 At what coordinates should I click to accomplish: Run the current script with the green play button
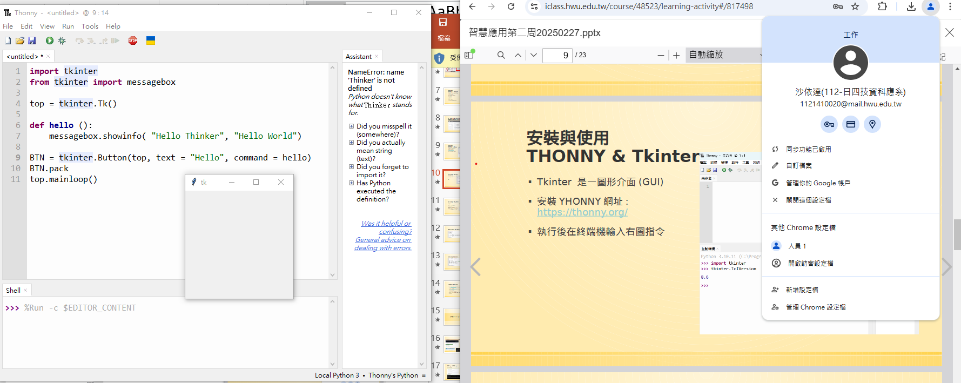pos(50,41)
